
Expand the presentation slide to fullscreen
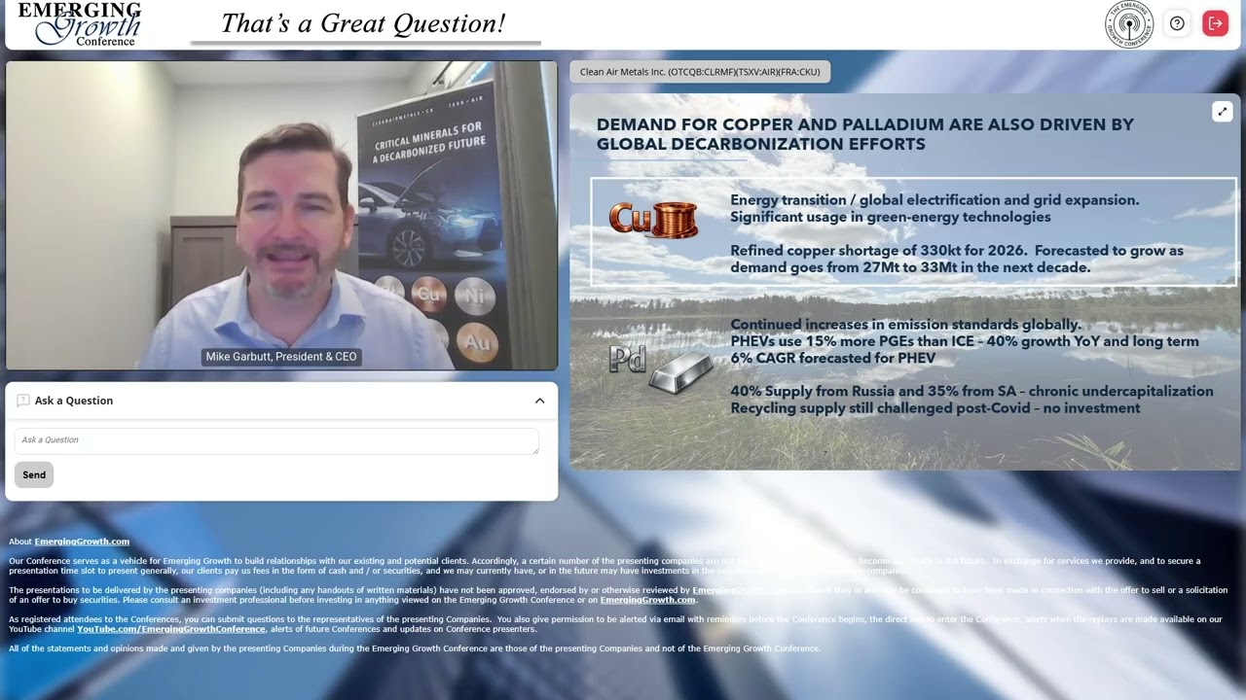tap(1223, 112)
